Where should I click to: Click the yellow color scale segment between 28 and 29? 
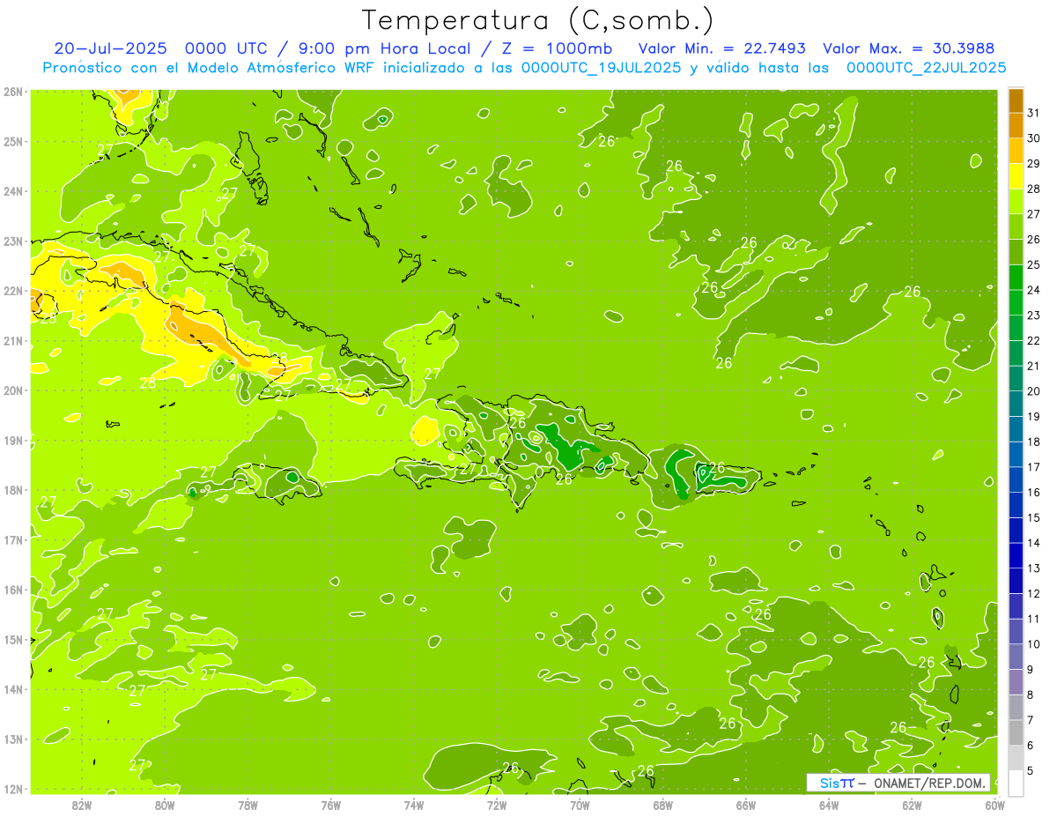(1016, 176)
